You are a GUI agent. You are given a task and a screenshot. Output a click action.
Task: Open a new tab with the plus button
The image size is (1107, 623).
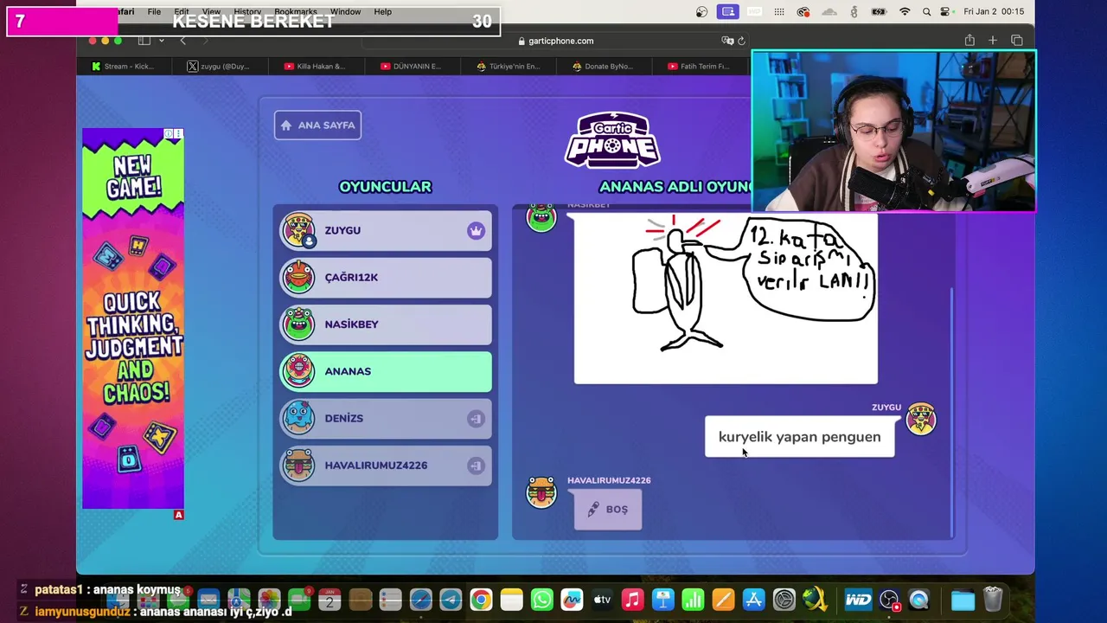tap(993, 41)
